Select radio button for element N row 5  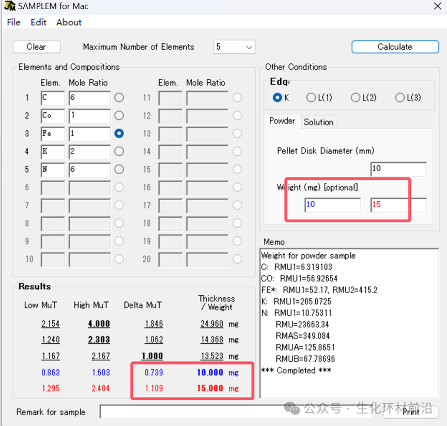click(119, 170)
